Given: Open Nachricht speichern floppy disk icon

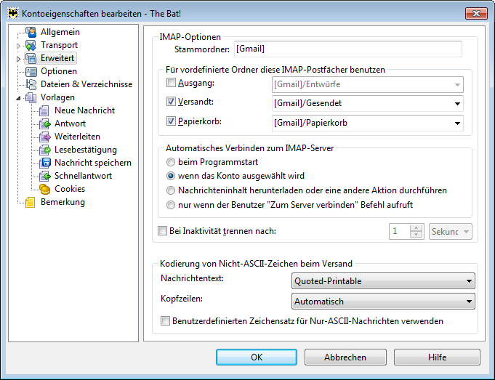Looking at the screenshot, I should coord(45,163).
